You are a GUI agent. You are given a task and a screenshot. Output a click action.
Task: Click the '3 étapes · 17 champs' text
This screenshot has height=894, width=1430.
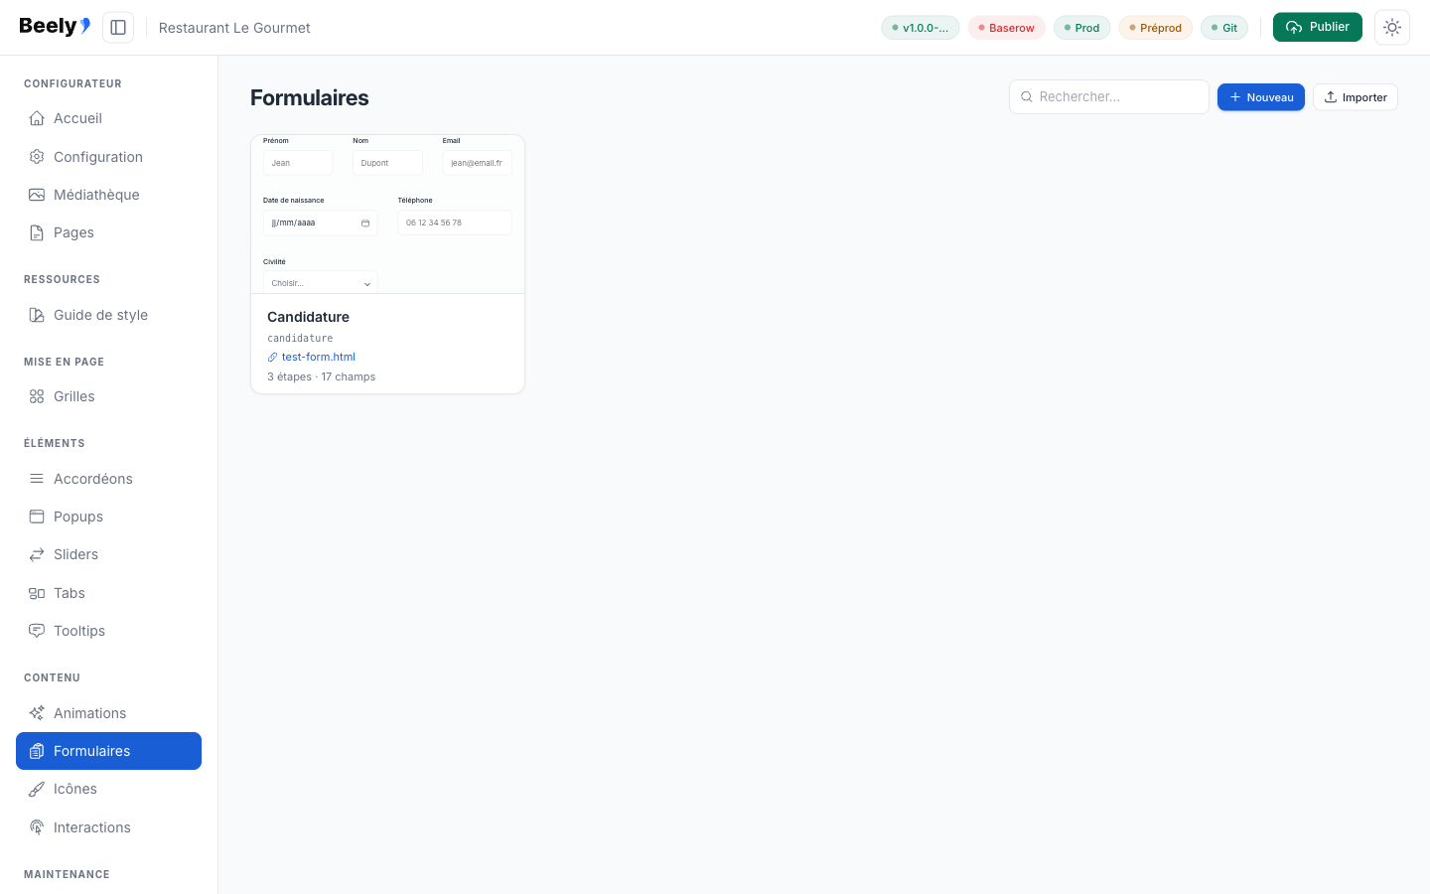(321, 376)
